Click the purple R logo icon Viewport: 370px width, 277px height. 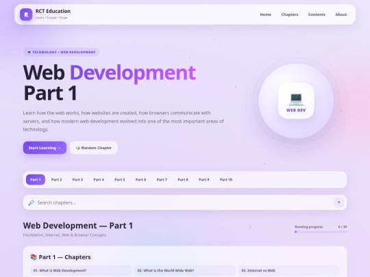point(26,14)
